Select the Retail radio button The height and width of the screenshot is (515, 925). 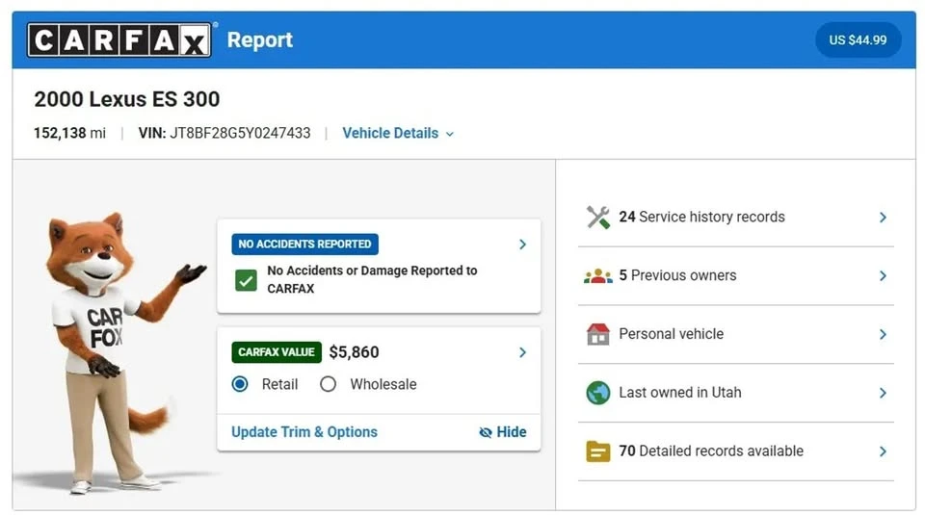click(x=240, y=384)
